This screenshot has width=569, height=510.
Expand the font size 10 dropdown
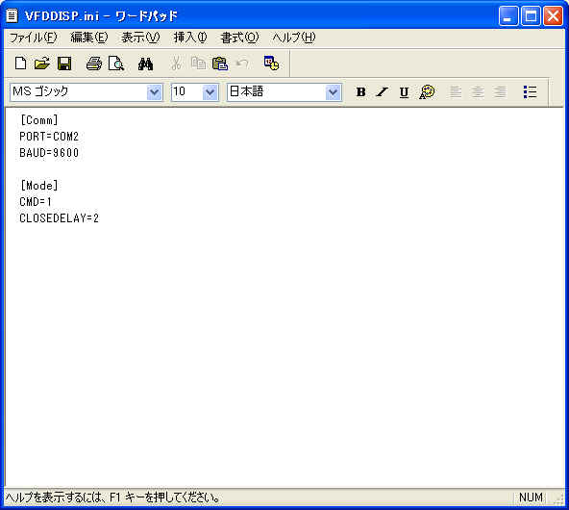[210, 92]
